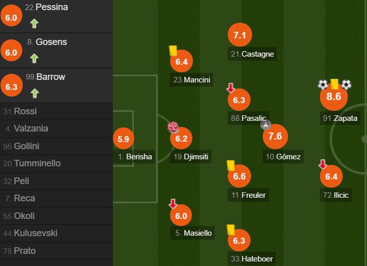This screenshot has height=266, width=367.
Task: Click the own-goal ball icon near Djimsiti
Action: [173, 128]
